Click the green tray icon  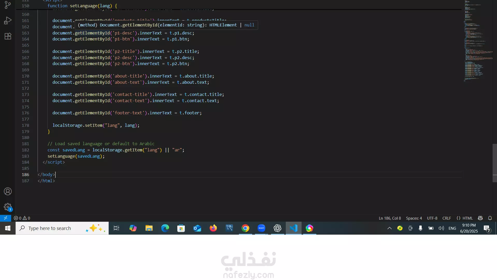(x=400, y=228)
